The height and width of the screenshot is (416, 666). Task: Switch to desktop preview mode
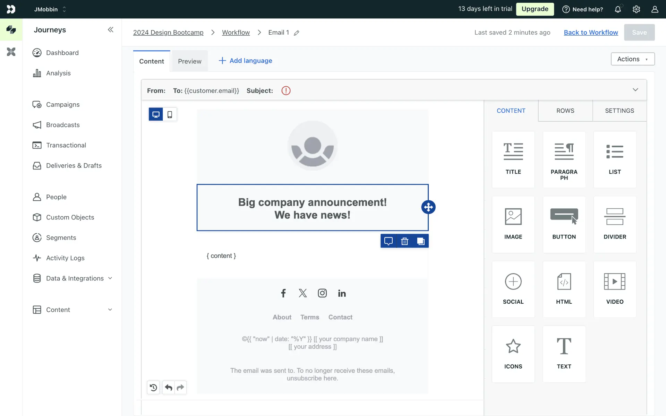tap(156, 114)
